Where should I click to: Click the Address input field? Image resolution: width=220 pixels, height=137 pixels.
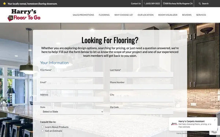pos(72,99)
